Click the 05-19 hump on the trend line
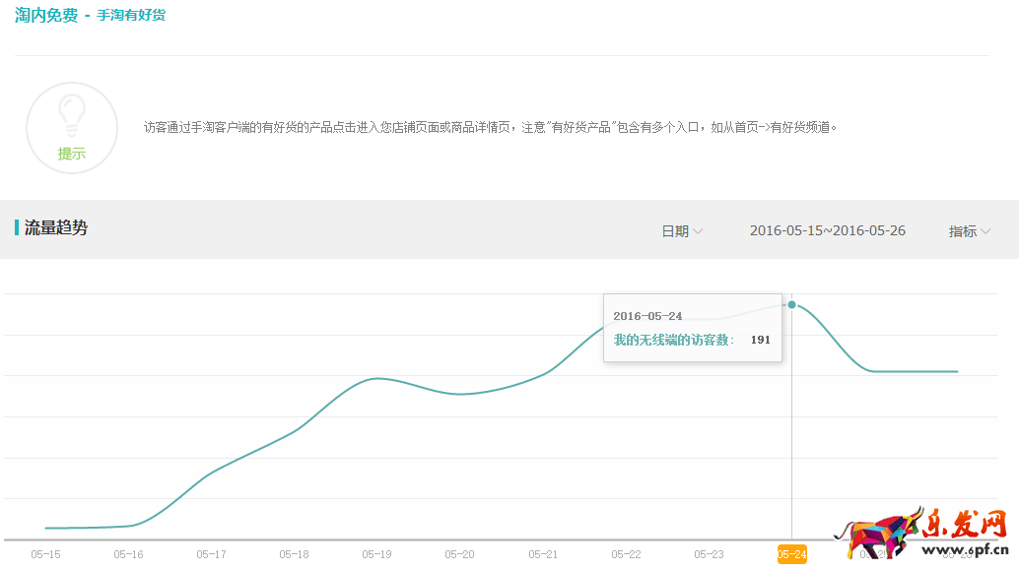This screenshot has width=1019, height=570. [377, 379]
